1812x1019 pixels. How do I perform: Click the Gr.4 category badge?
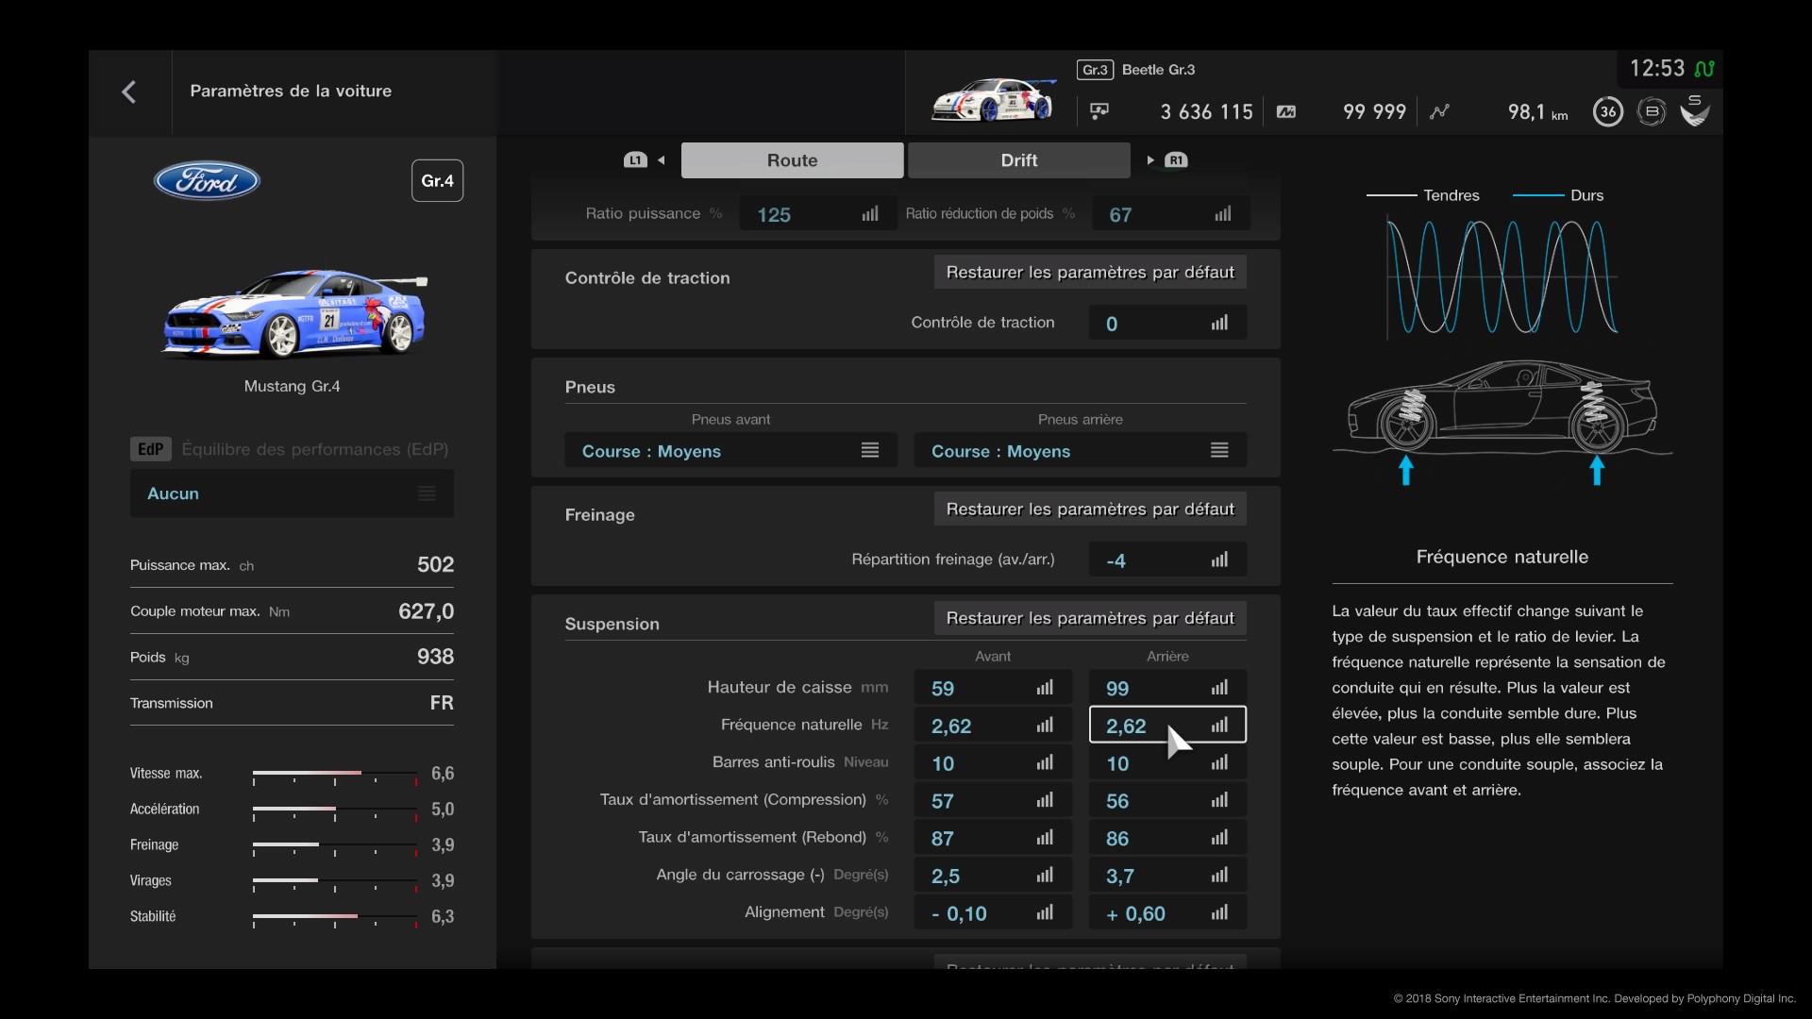coord(437,180)
